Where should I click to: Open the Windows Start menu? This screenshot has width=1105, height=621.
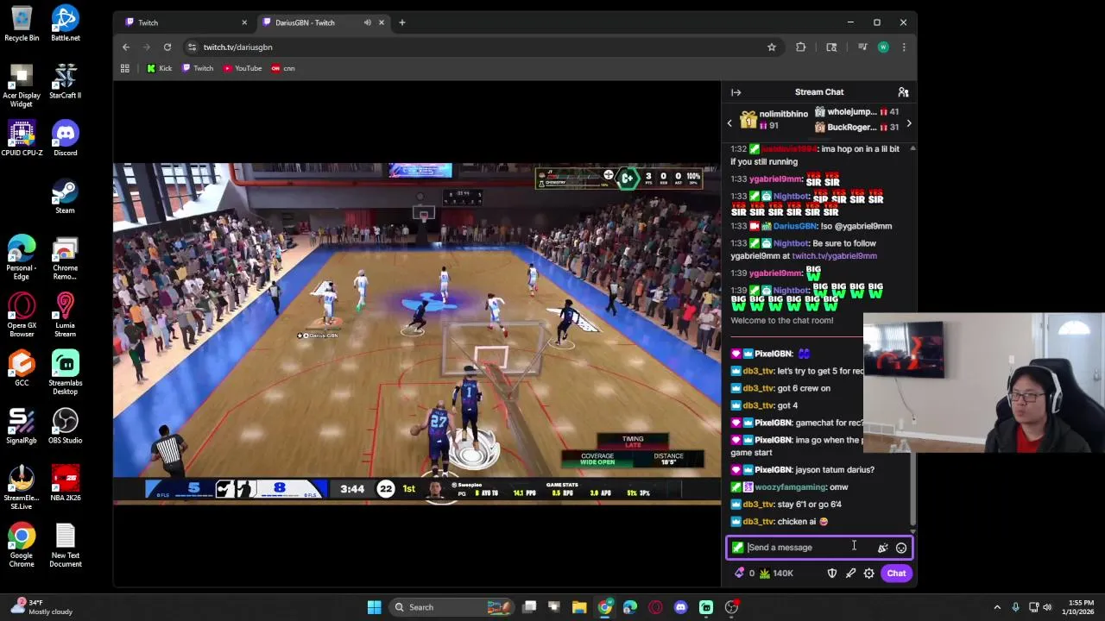pyautogui.click(x=374, y=607)
